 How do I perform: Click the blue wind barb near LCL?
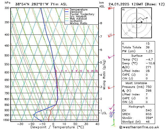(x=112, y=115)
